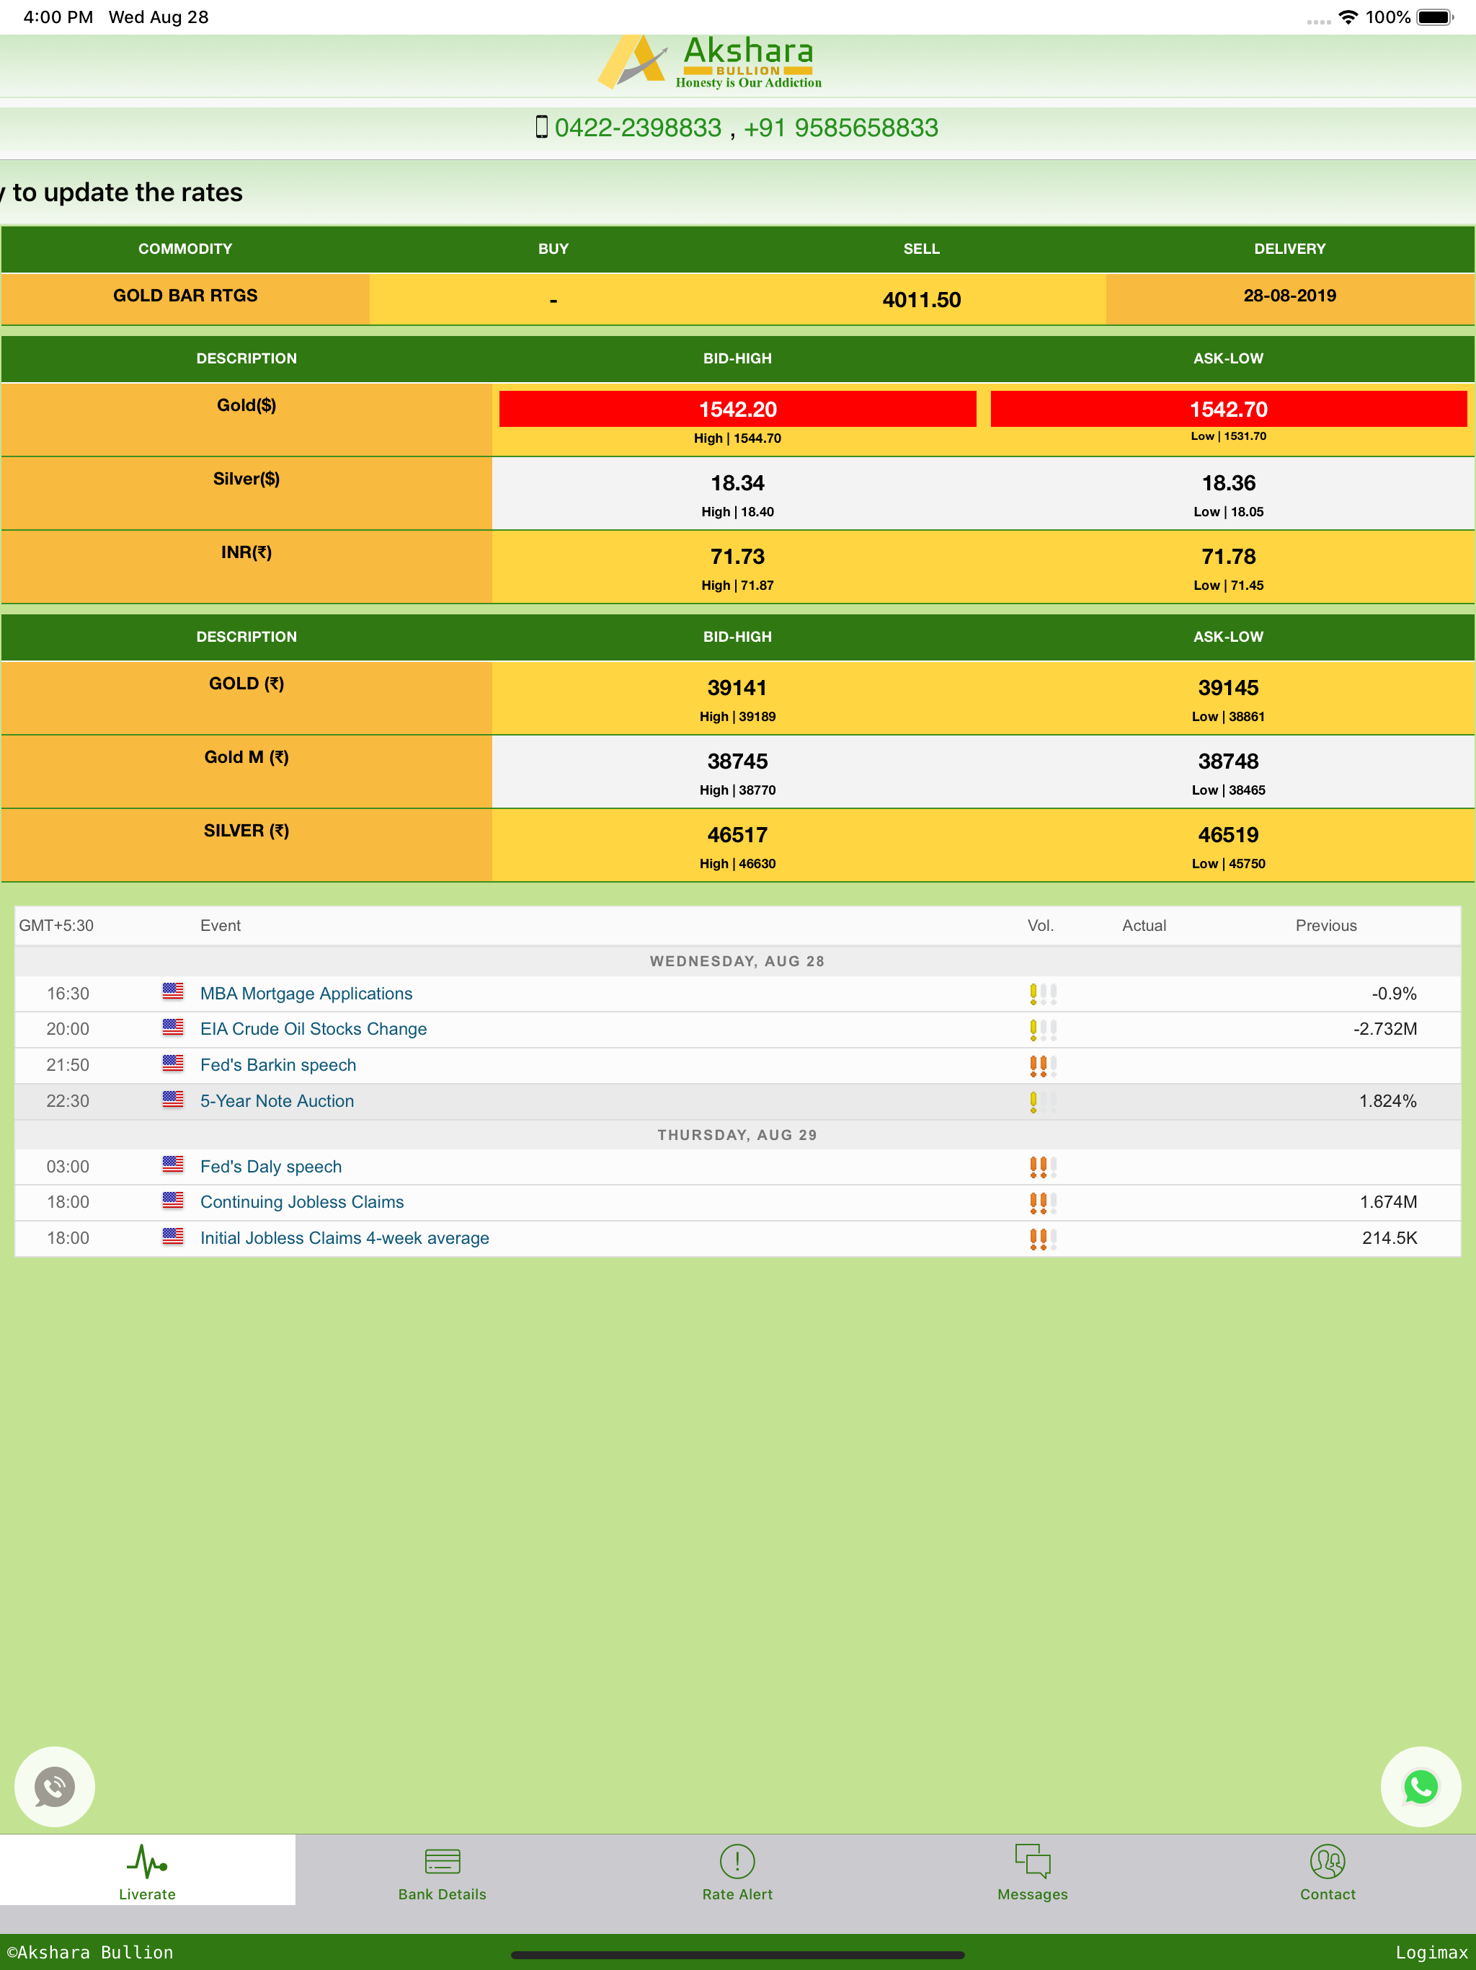Tap US flag beside 5-Year Note Auction
1476x1970 pixels.
(x=173, y=1099)
